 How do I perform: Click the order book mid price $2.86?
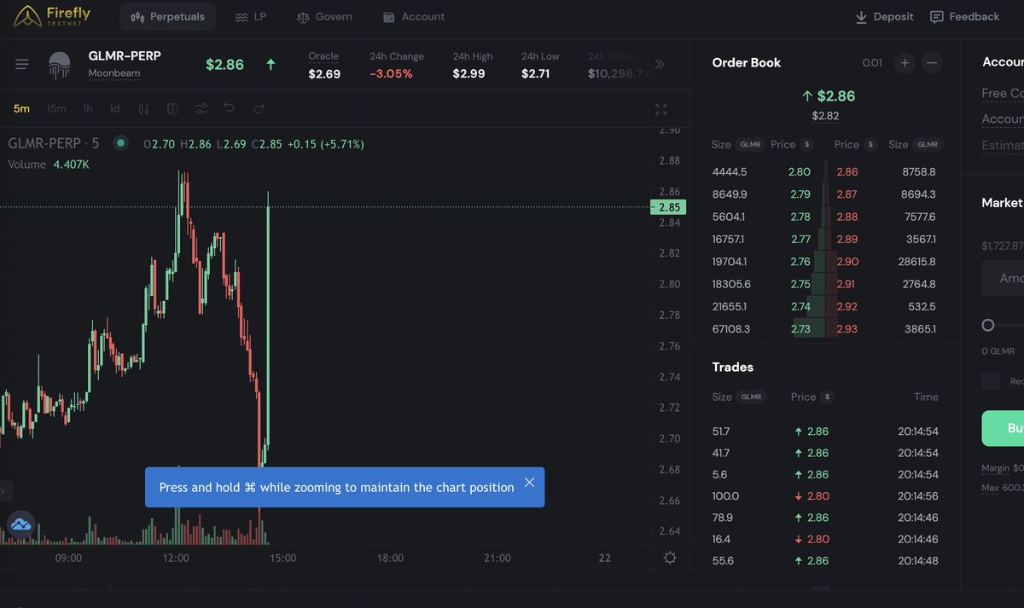tap(828, 96)
